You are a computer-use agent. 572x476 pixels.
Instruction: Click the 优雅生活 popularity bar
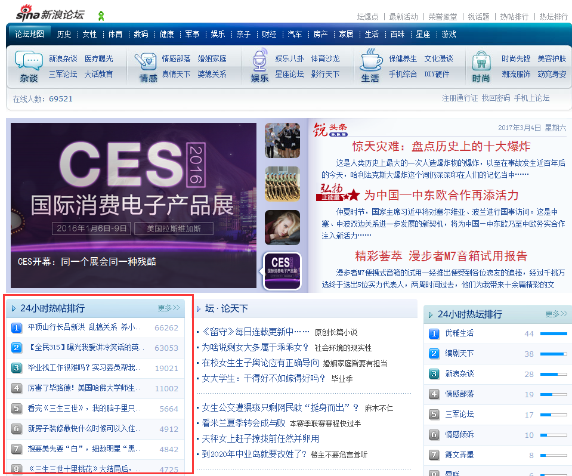click(553, 333)
